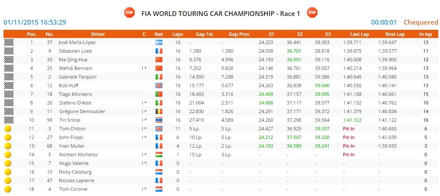The image size is (440, 196).
Task: Click the left red STOP sign icon
Action: pyautogui.click(x=129, y=13)
